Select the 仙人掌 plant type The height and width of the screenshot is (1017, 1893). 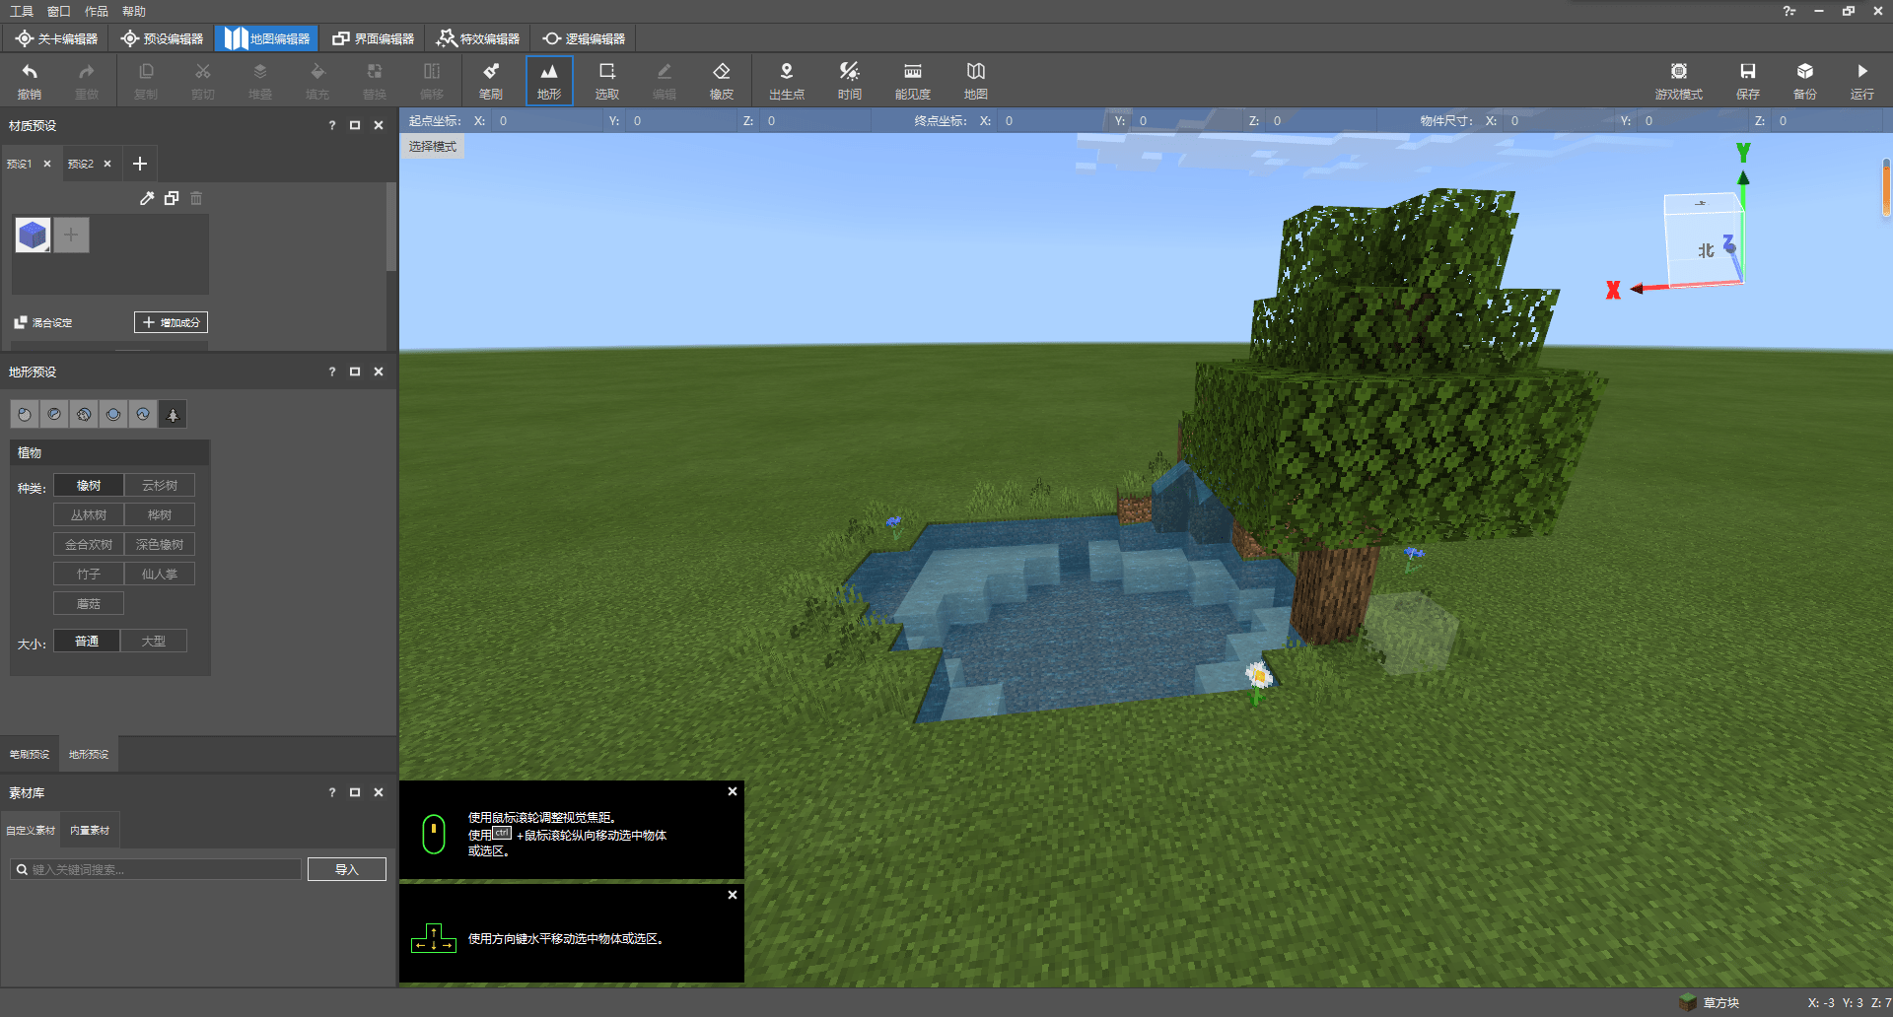[x=160, y=574]
